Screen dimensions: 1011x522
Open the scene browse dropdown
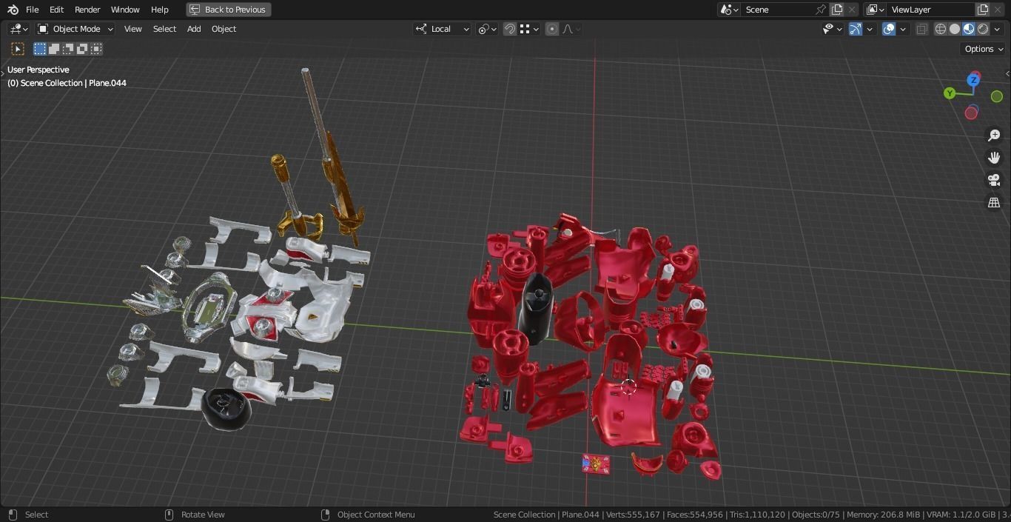729,10
